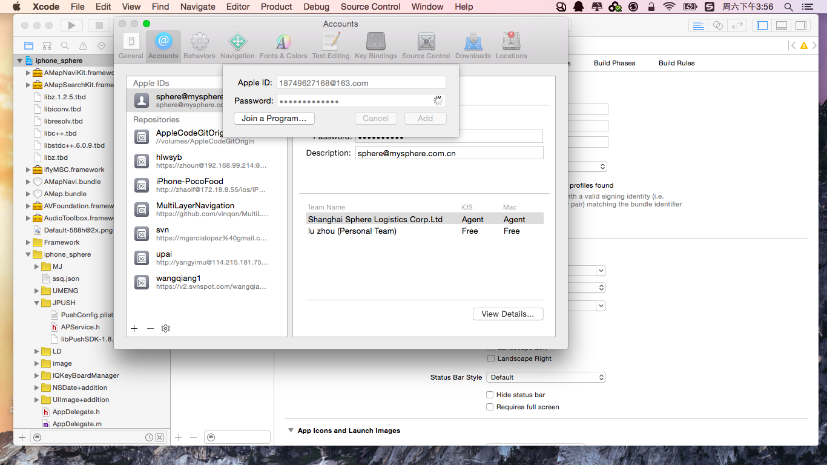Show the issue navigator warning icon
The height and width of the screenshot is (465, 827).
click(83, 45)
